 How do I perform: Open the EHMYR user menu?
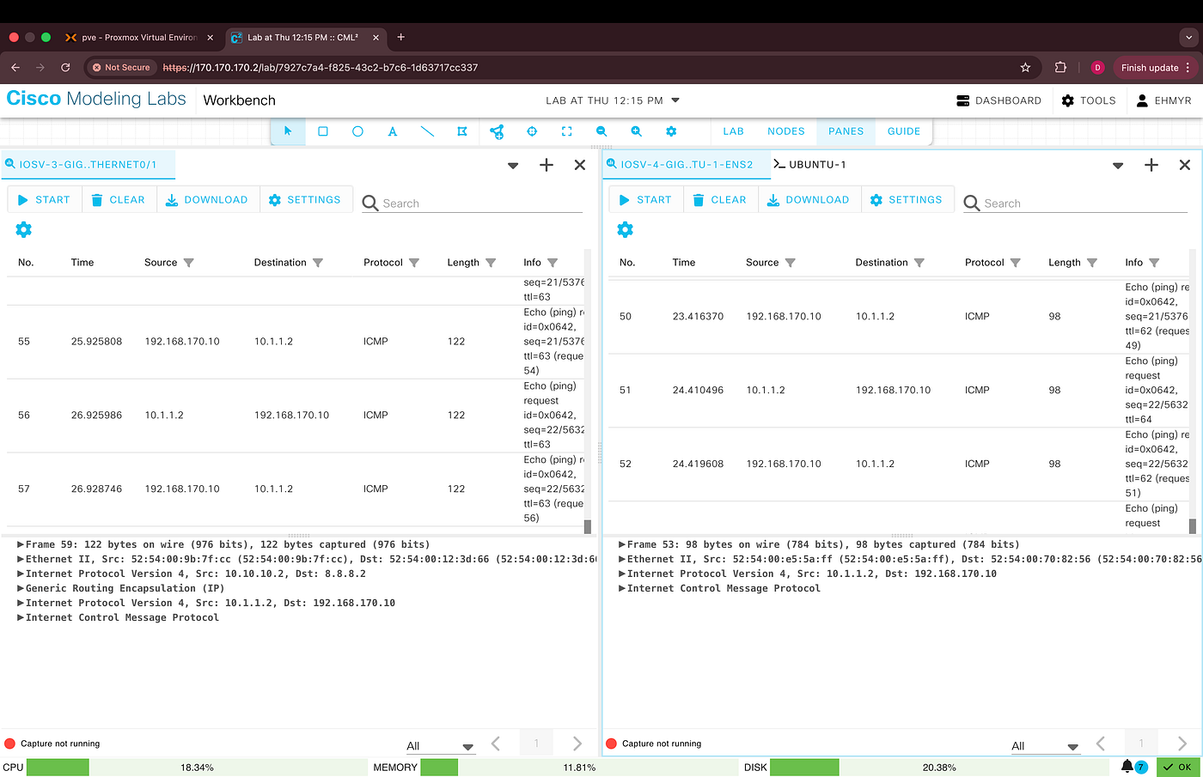(x=1163, y=100)
